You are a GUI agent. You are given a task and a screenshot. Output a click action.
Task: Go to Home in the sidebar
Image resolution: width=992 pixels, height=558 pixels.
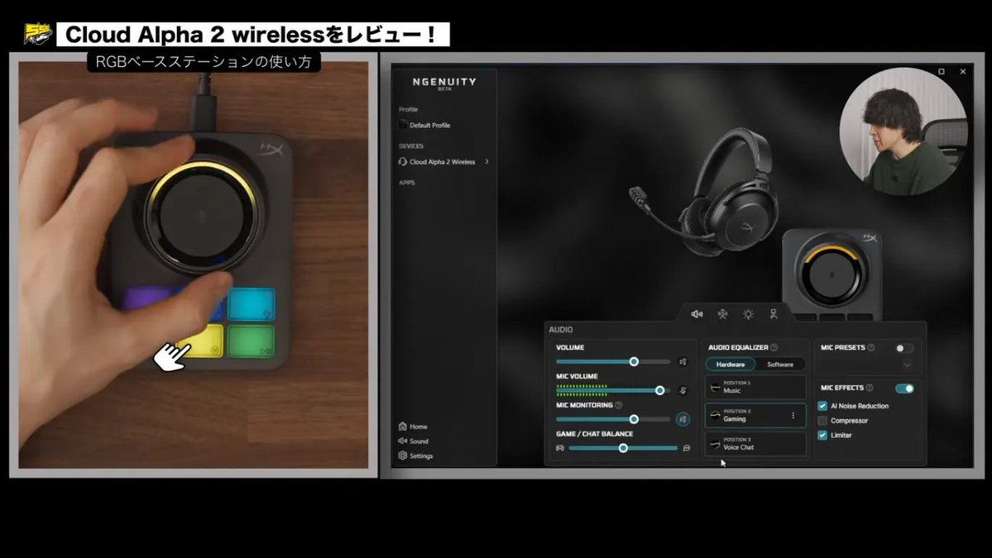(413, 427)
